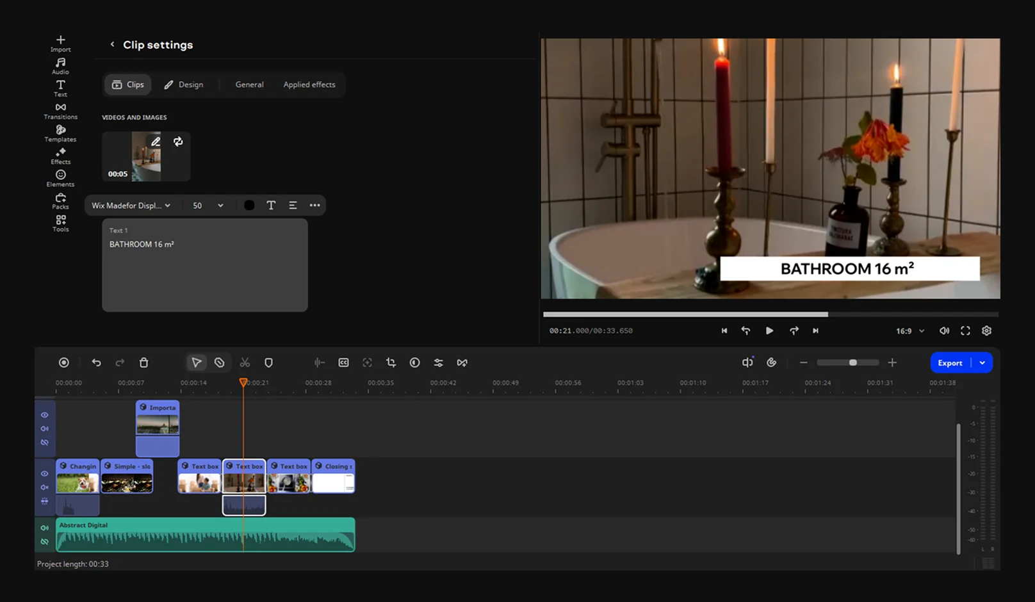
Task: Mute the Abstract Digital audio track
Action: point(45,528)
